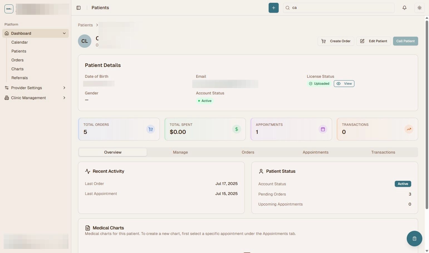Toggle the sidebar panel icon
The image size is (429, 253).
pos(79,8)
